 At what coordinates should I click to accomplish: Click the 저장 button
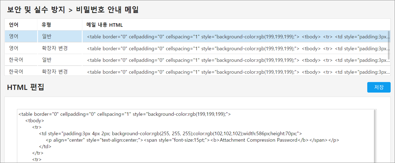[379, 87]
